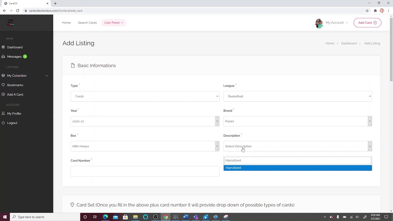
Task: Open a new browser tab
Action: pyautogui.click(x=55, y=3)
